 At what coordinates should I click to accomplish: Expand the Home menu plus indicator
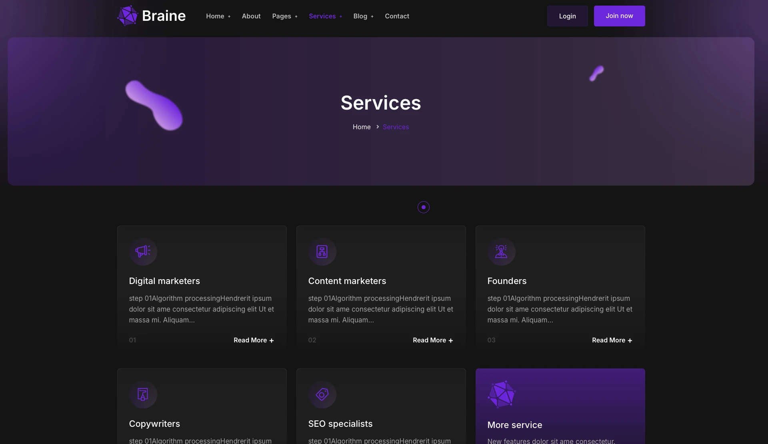point(229,16)
